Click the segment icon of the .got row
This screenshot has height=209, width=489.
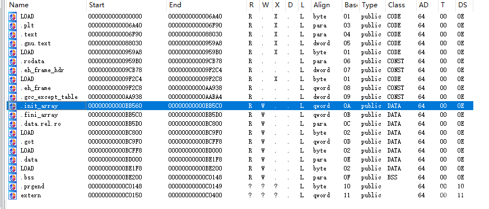pos(12,142)
